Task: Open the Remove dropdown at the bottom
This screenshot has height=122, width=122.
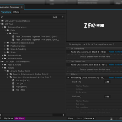Action: coord(89,118)
